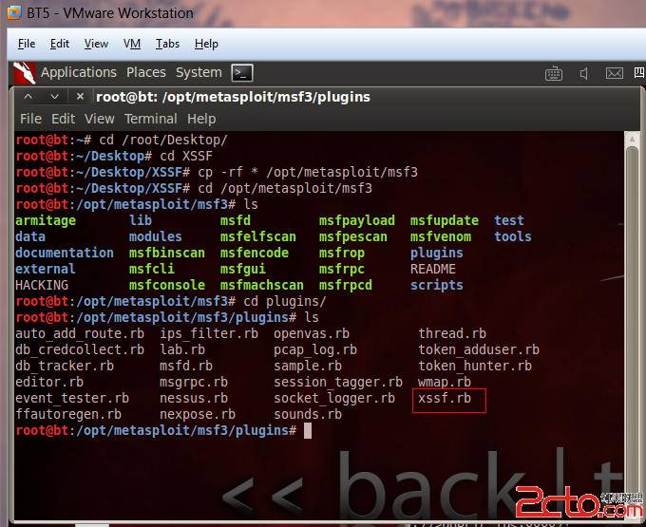Viewport: 646px width, 527px height.
Task: Click the msfgui entry
Action: pyautogui.click(x=243, y=269)
